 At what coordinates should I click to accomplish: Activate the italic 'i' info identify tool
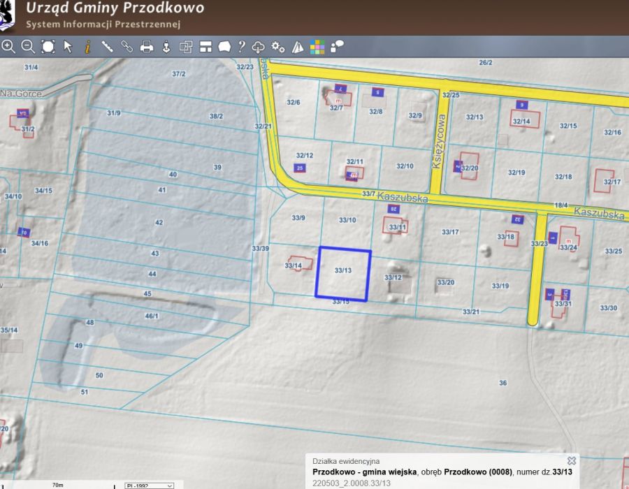[x=87, y=47]
